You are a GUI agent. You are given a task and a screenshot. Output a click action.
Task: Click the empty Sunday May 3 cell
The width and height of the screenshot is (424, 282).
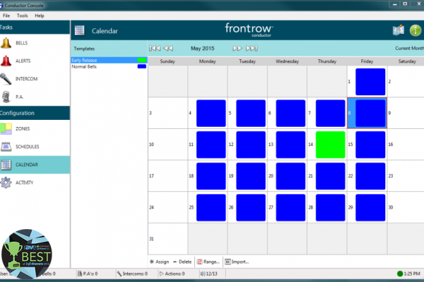click(168, 113)
